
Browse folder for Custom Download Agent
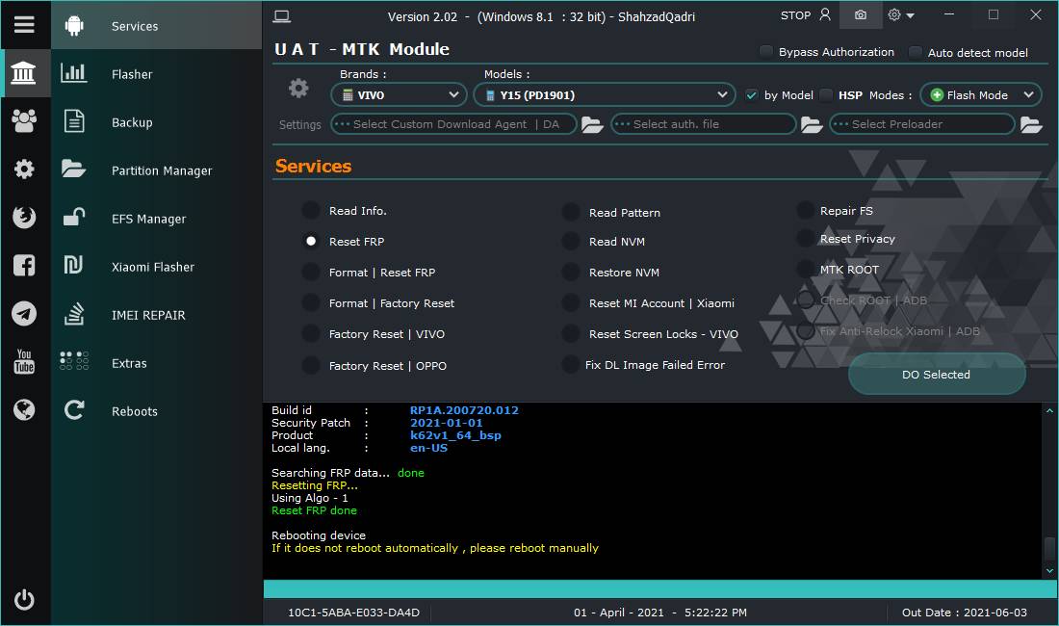tap(592, 125)
